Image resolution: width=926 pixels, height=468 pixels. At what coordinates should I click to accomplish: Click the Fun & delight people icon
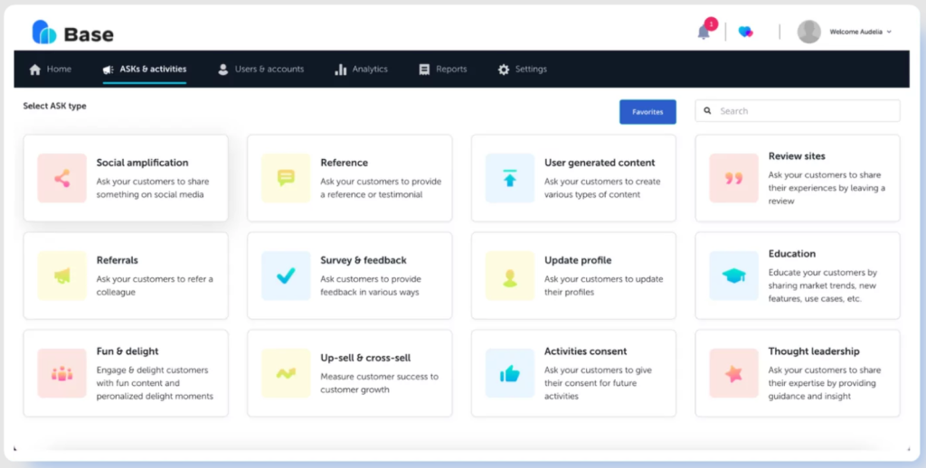[62, 373]
